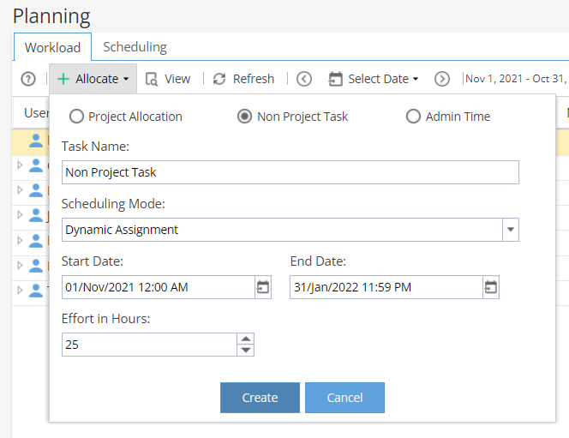Open the End Date calendar picker
569x438 pixels.
(x=491, y=287)
